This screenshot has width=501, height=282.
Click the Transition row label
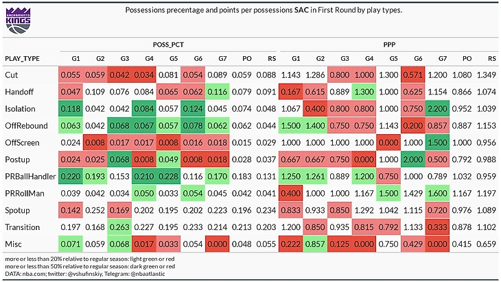pos(23,227)
